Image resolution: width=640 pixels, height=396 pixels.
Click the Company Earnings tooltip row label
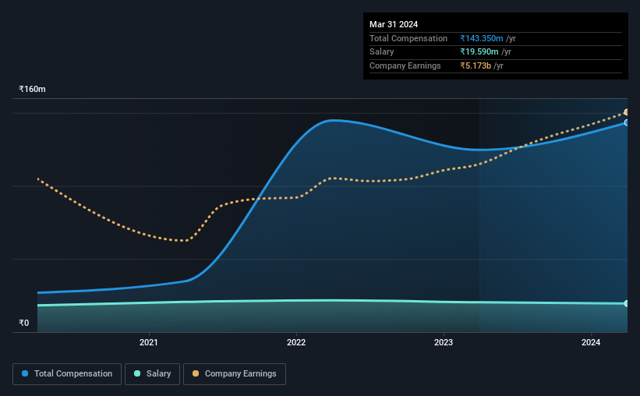coord(405,65)
